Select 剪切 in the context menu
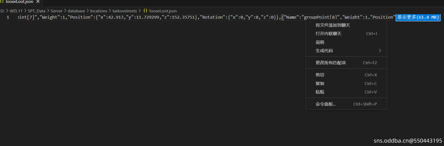The height and width of the screenshot is (146, 444). pos(320,75)
